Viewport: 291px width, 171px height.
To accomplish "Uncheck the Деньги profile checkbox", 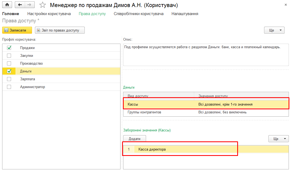I will 9,71.
